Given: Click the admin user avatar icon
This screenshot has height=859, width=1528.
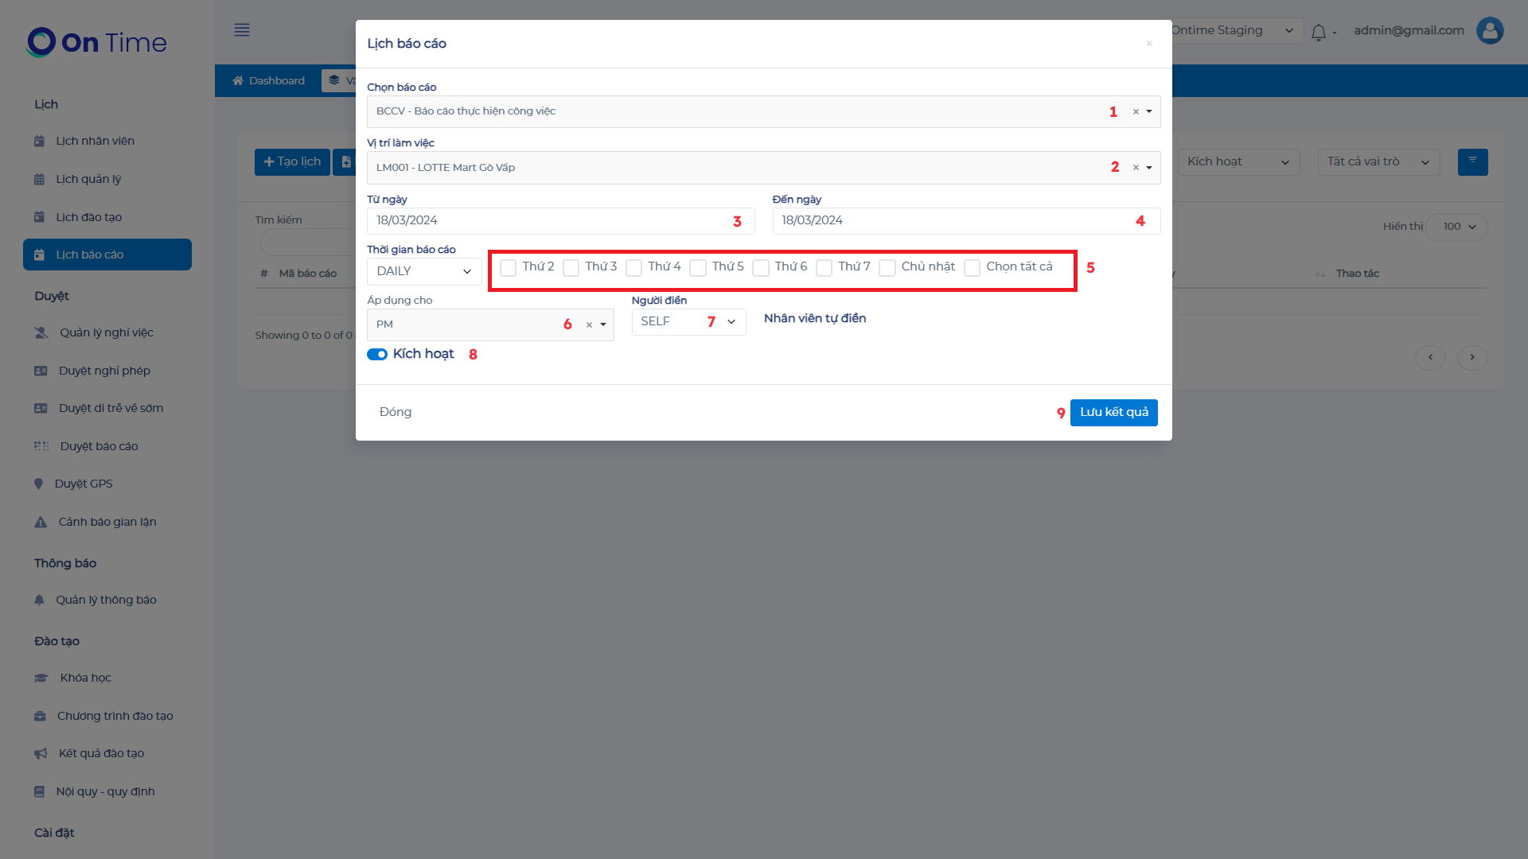Looking at the screenshot, I should (1489, 31).
